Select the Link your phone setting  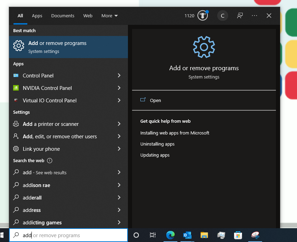[68, 149]
